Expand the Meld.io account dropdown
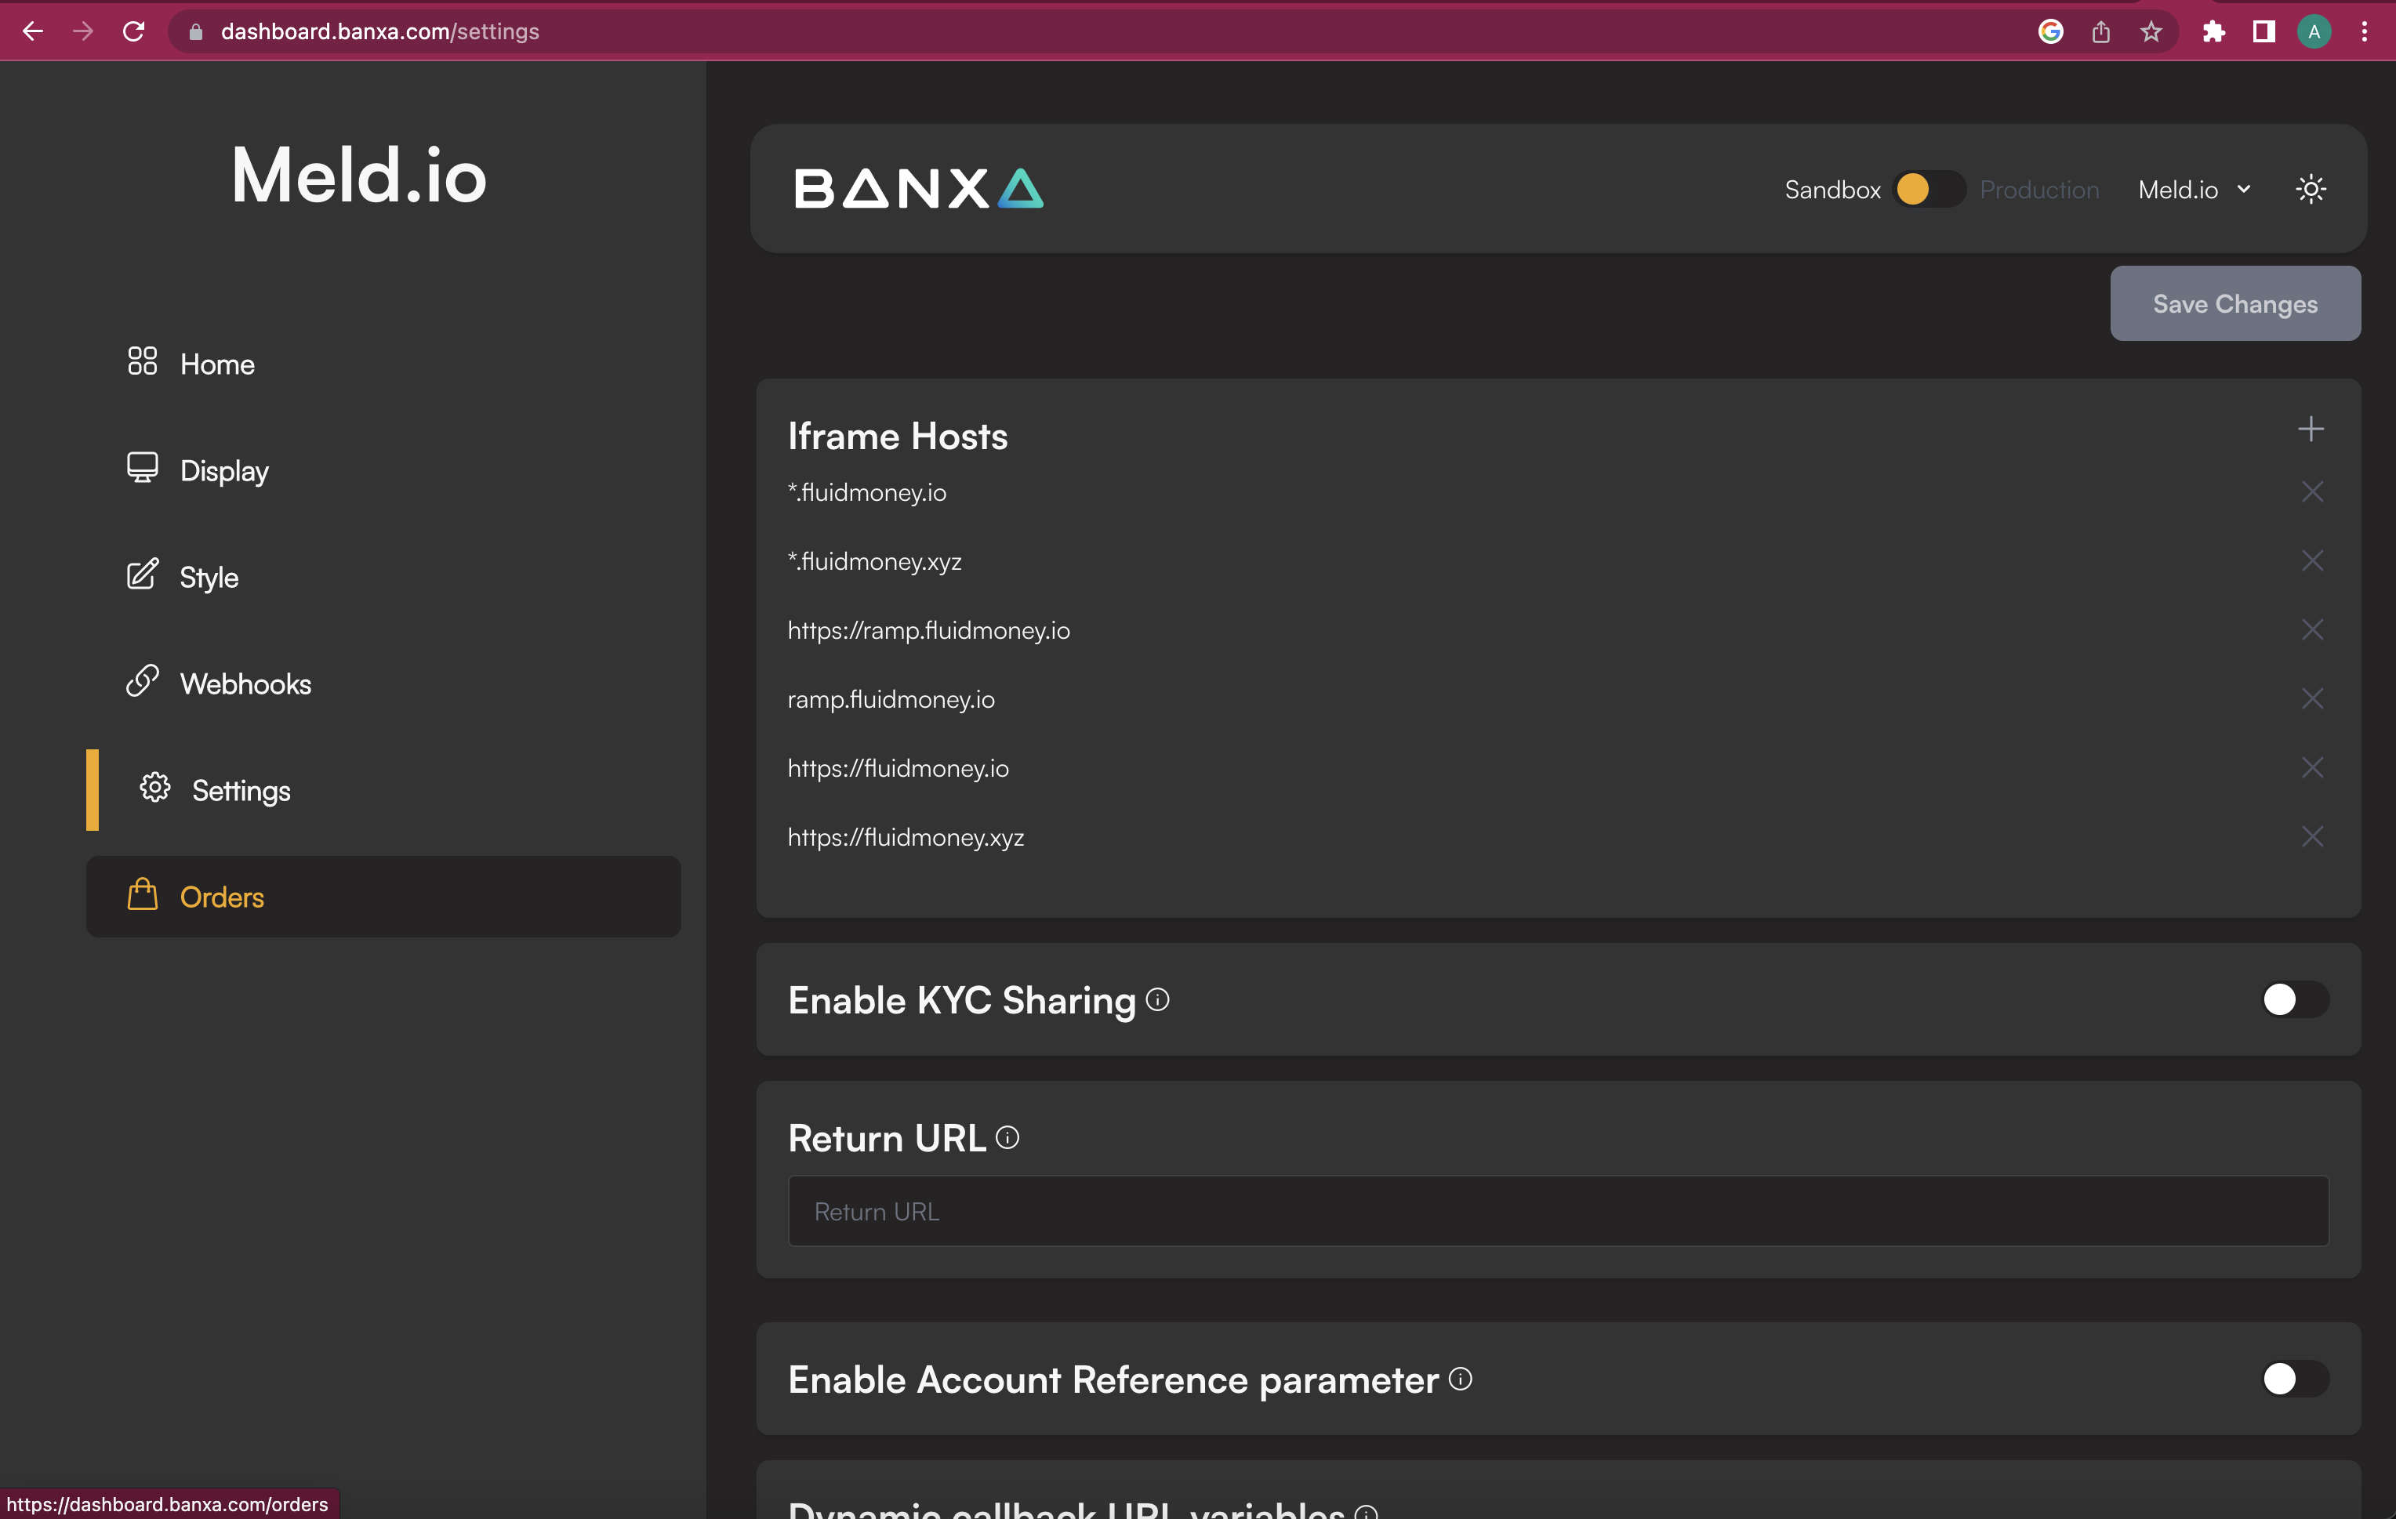2396x1519 pixels. point(2194,189)
